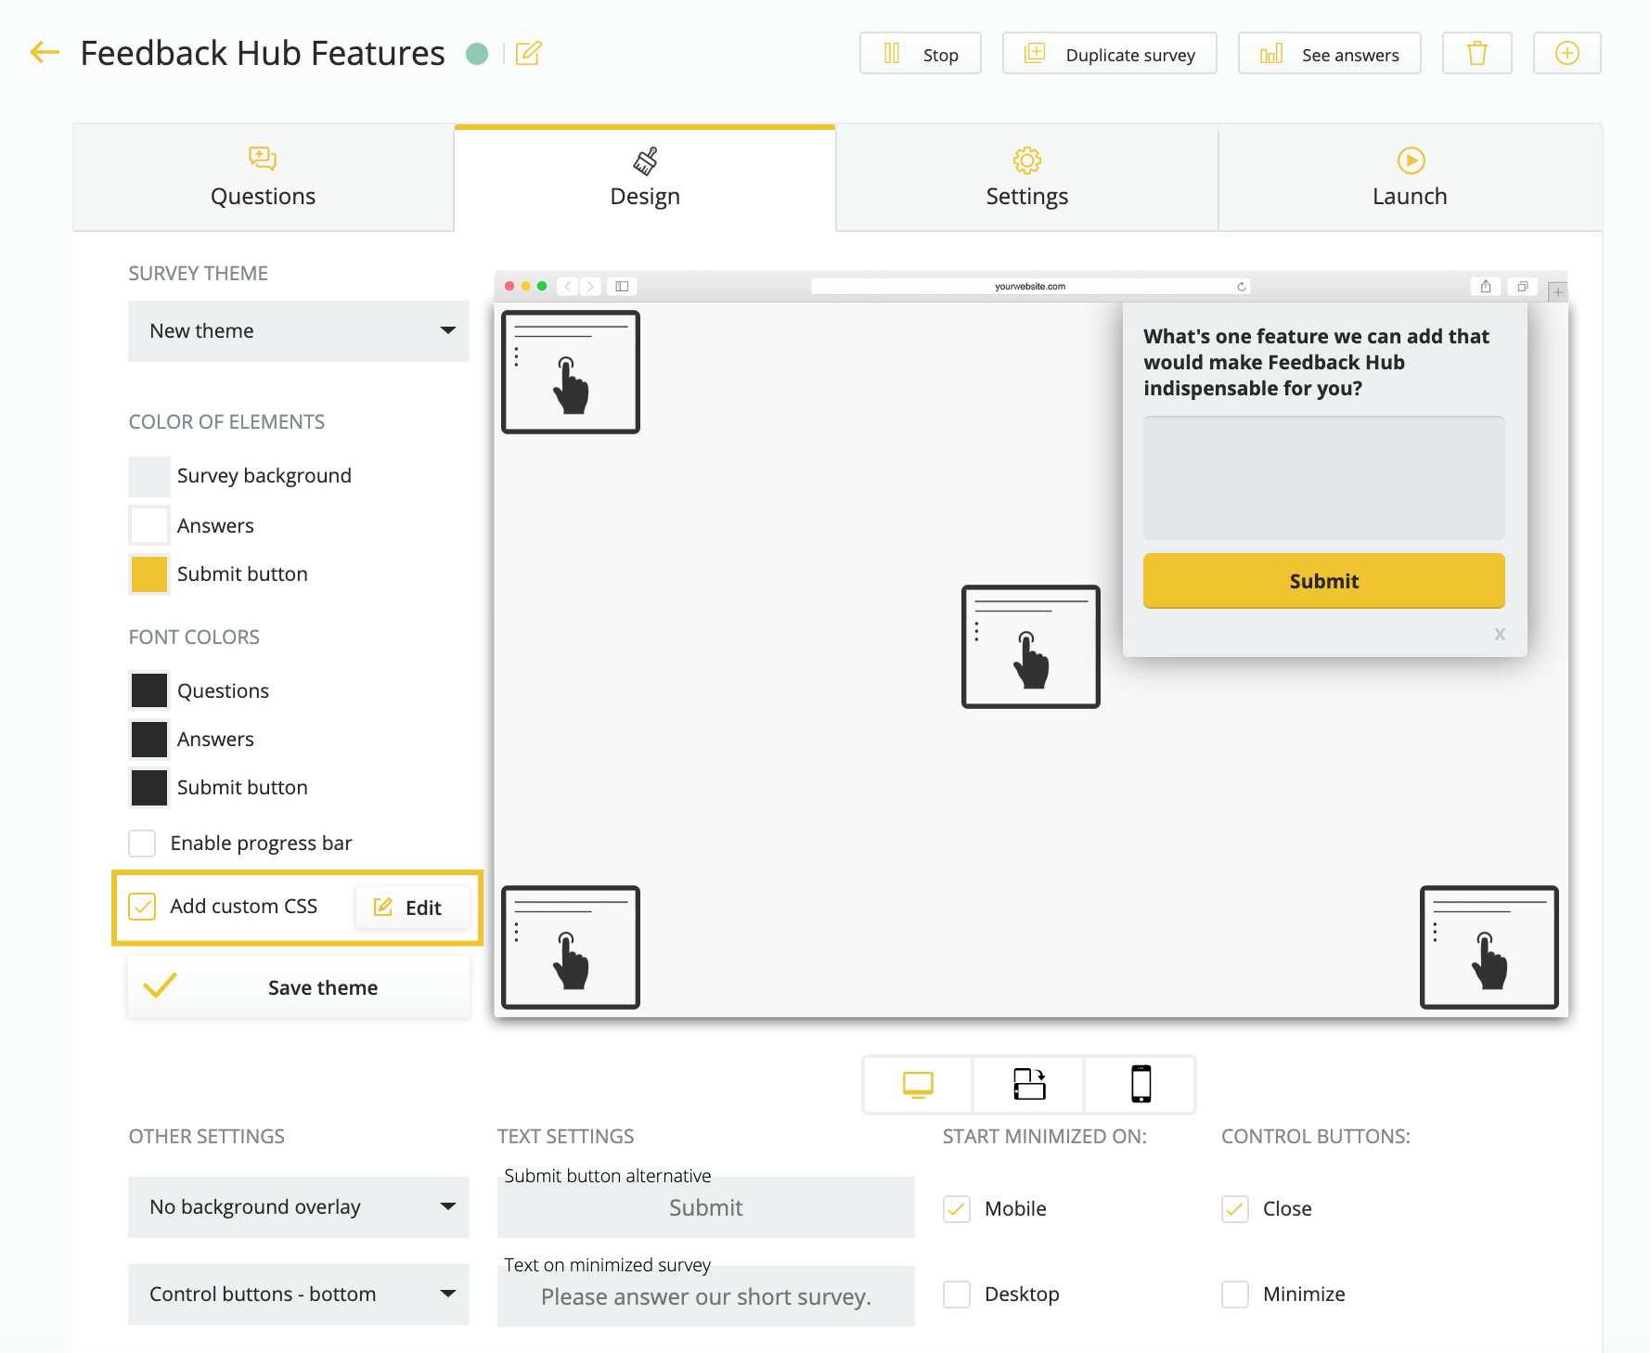1650x1353 pixels.
Task: Click Save theme button
Action: [x=299, y=987]
